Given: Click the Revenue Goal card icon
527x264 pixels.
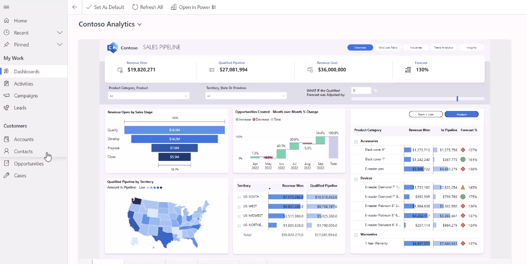Looking at the screenshot, I should point(310,70).
